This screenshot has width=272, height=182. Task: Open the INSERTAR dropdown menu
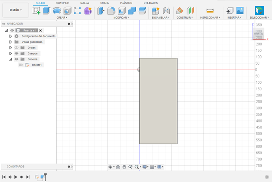click(234, 17)
